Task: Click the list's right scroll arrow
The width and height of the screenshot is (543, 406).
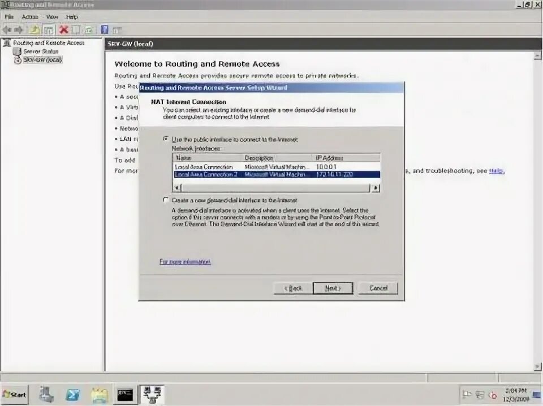Action: point(376,188)
